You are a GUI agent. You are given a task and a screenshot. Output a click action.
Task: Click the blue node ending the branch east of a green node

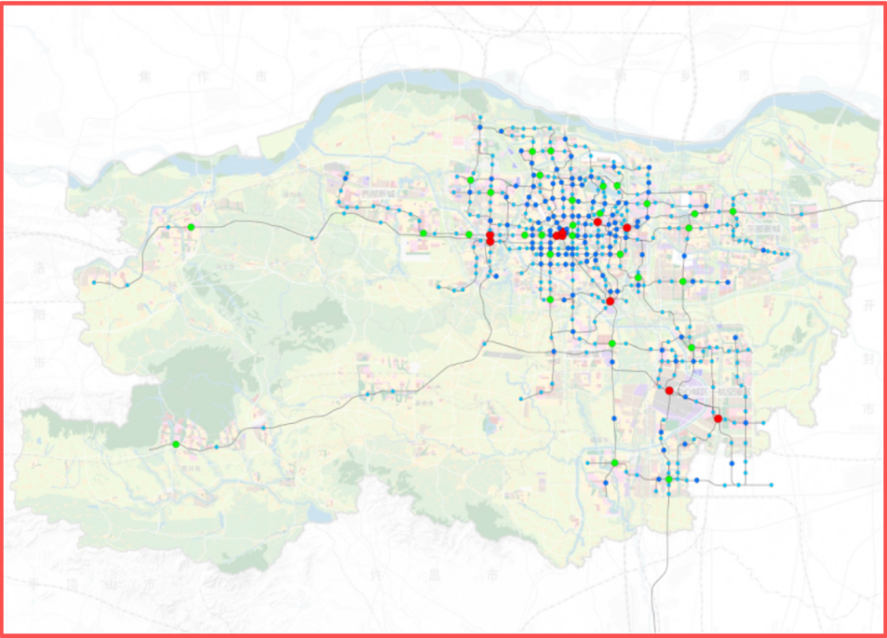[728, 282]
